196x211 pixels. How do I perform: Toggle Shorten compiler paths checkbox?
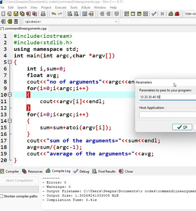[2, 196]
